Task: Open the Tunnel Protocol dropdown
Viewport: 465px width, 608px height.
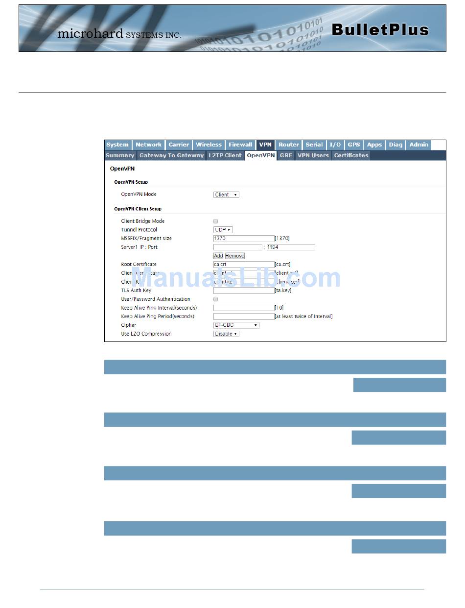Action: click(x=223, y=230)
